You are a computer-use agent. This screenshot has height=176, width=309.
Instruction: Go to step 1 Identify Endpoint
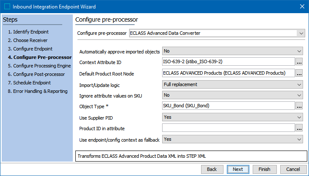click(28, 32)
